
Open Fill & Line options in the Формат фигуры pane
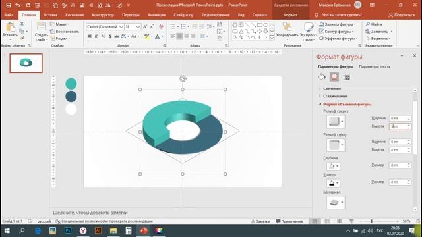tap(322, 77)
